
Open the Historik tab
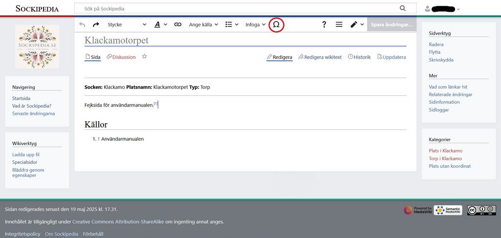[359, 57]
